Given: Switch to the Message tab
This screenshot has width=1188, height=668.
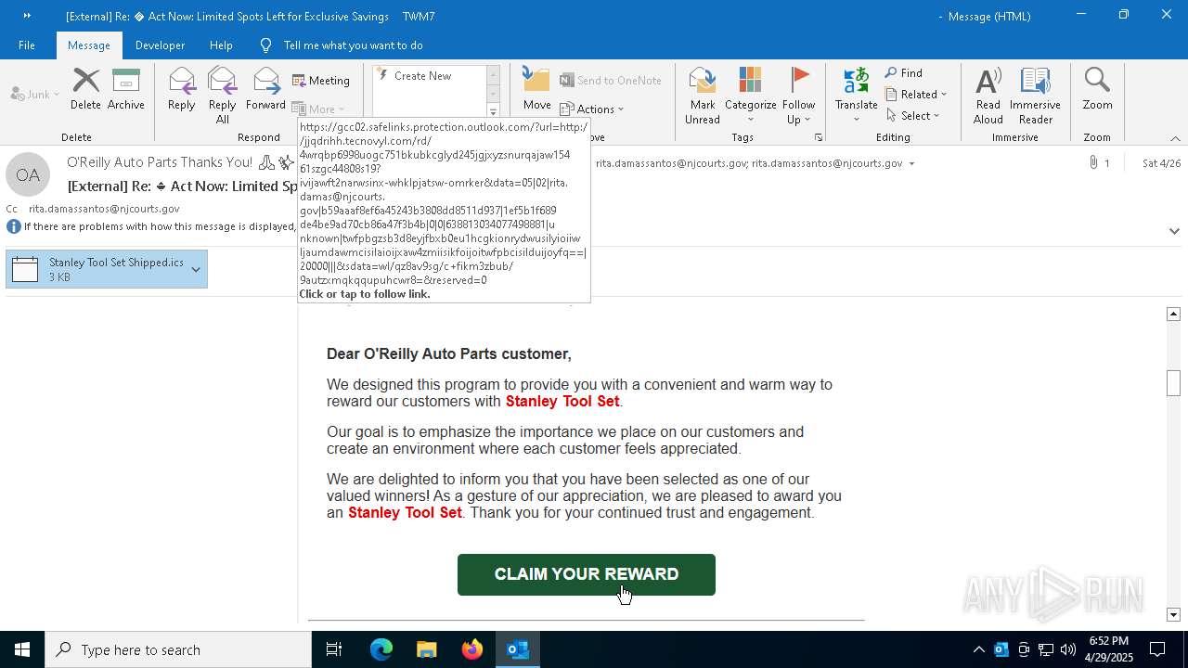Looking at the screenshot, I should coord(89,45).
